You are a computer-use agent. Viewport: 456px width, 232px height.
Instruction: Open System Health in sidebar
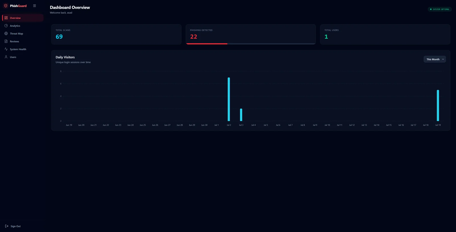tap(23, 49)
